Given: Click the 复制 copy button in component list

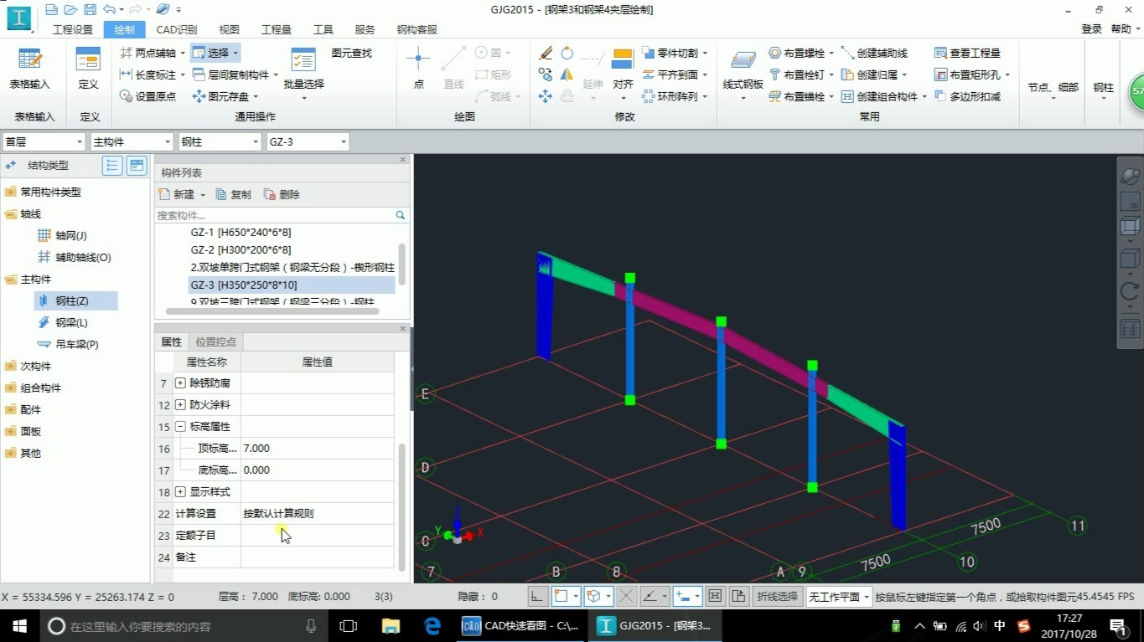Looking at the screenshot, I should [234, 194].
